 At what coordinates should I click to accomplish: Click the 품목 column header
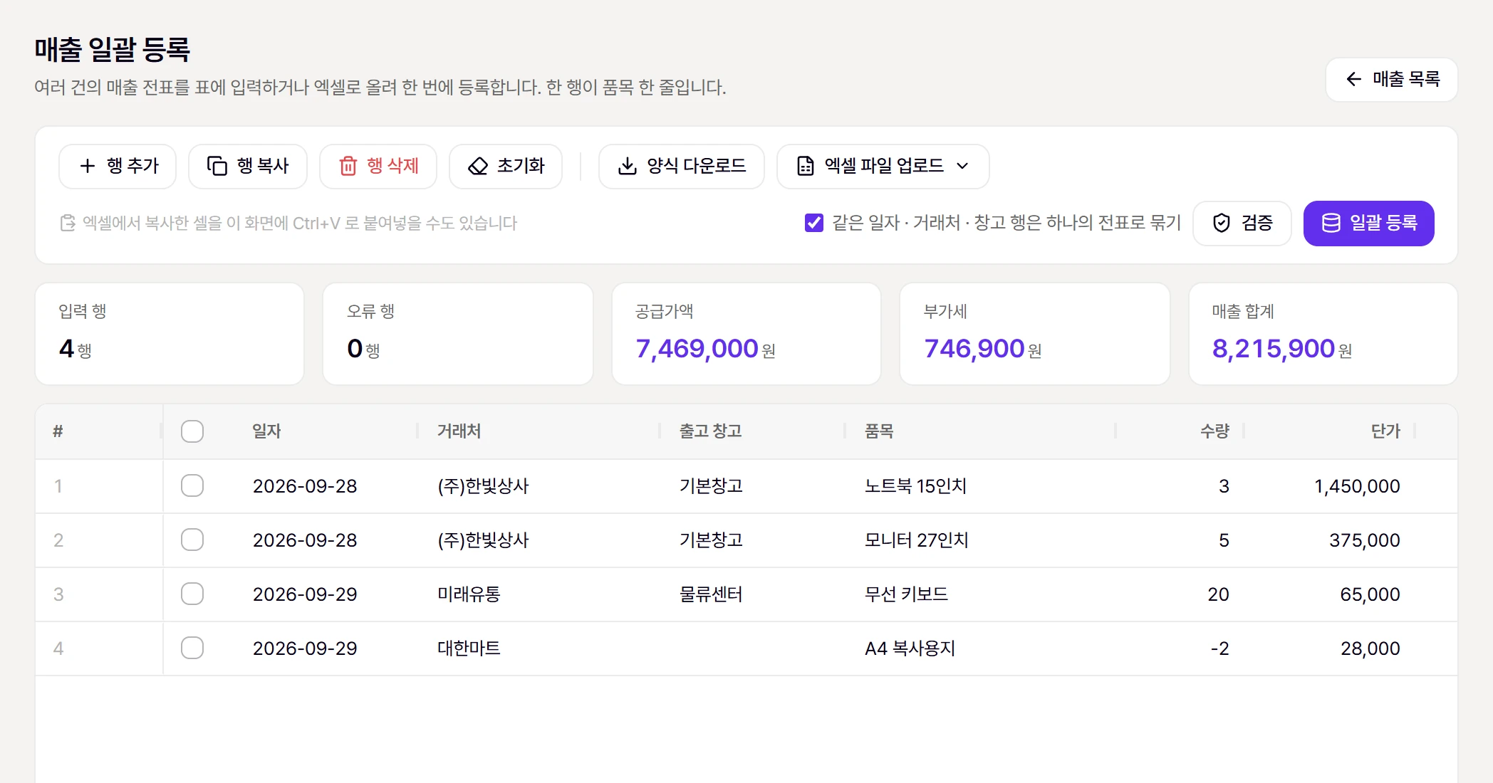pyautogui.click(x=879, y=431)
